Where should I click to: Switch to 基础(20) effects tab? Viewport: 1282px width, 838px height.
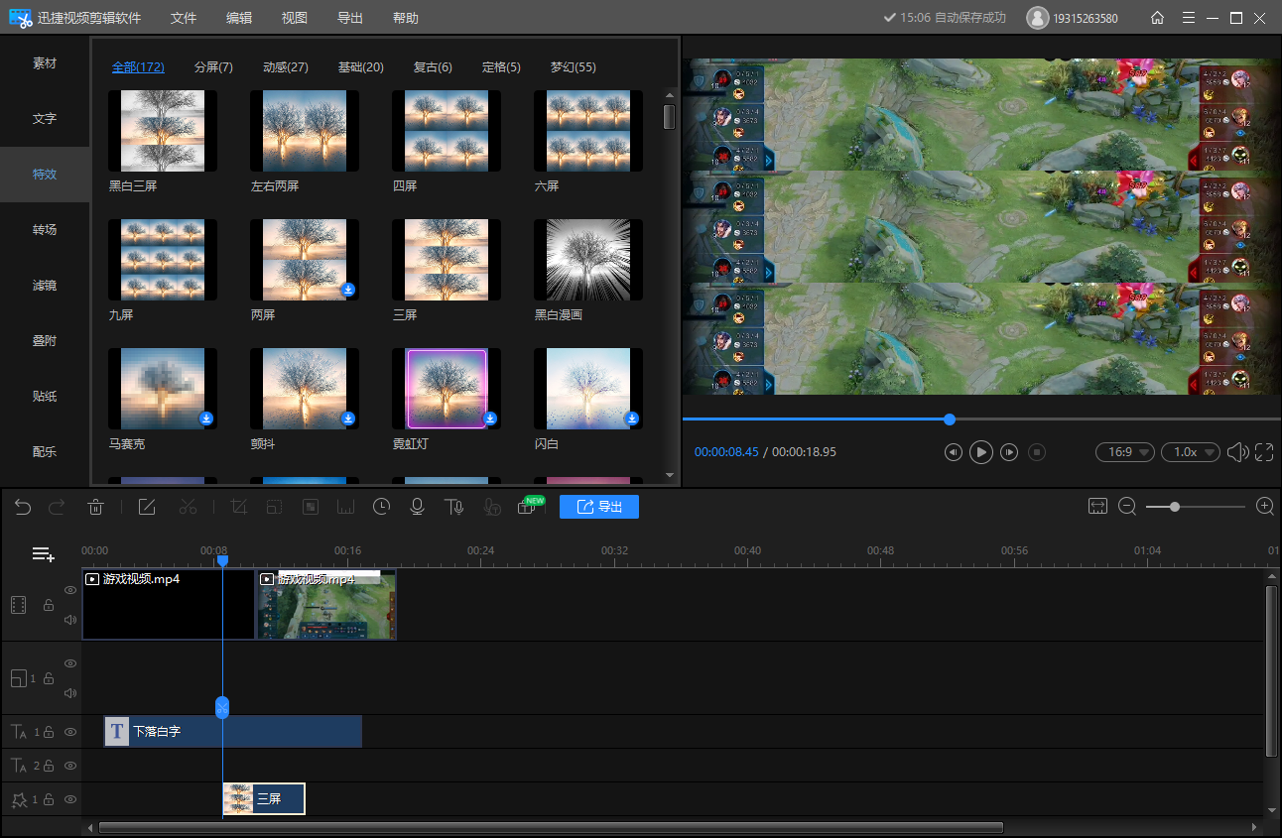click(361, 67)
